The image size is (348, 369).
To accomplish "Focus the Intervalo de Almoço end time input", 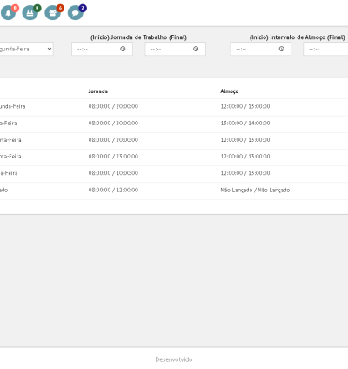I will coord(325,49).
